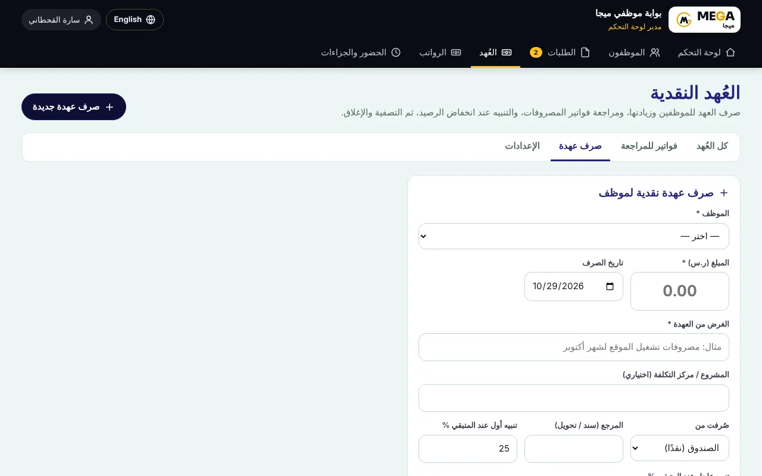
Task: Switch to كل العُهد tab
Action: (712, 146)
